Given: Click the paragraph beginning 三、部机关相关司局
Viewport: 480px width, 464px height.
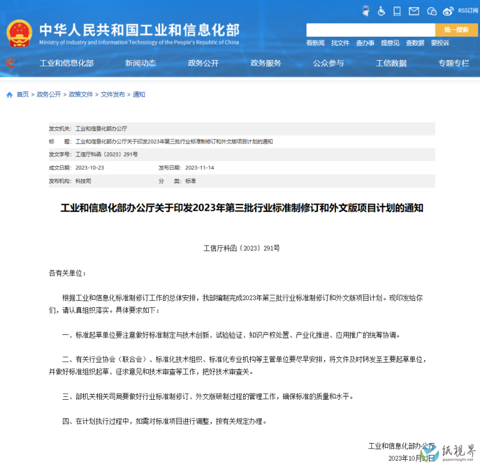Looking at the screenshot, I should (x=208, y=397).
